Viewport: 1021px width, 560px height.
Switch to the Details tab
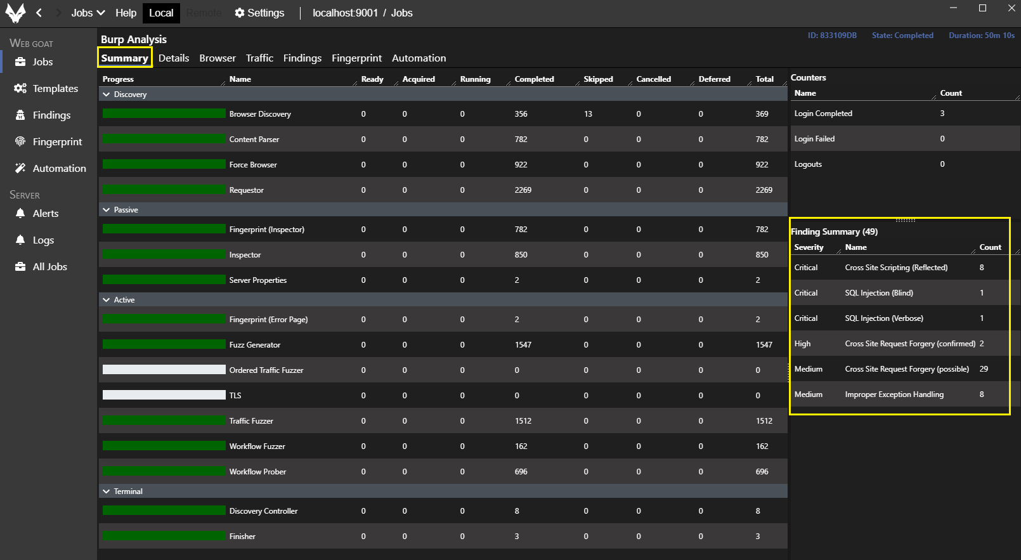point(174,58)
